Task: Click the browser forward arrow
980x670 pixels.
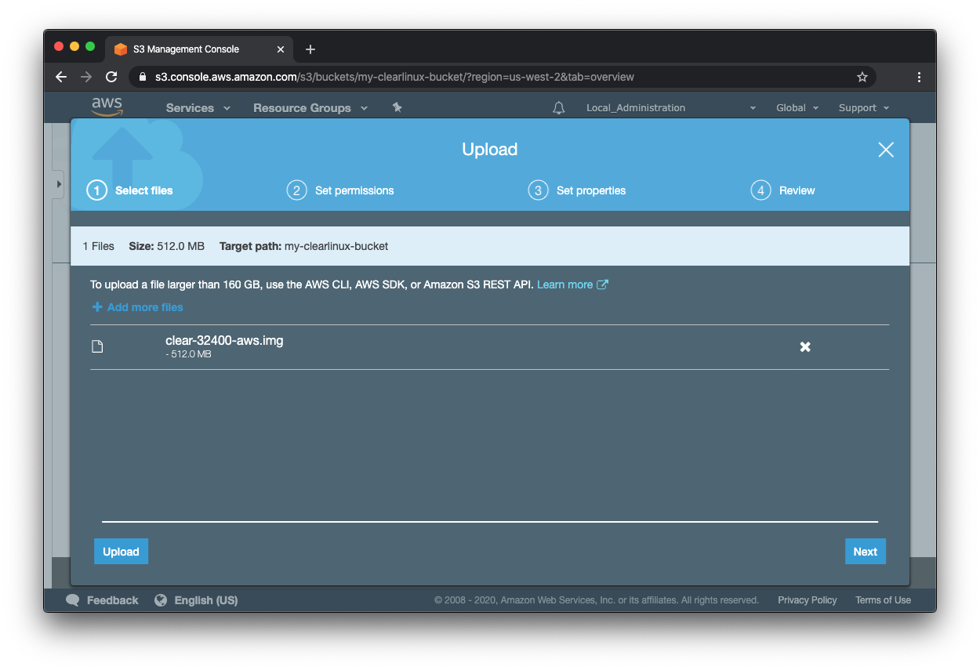Action: [x=86, y=77]
